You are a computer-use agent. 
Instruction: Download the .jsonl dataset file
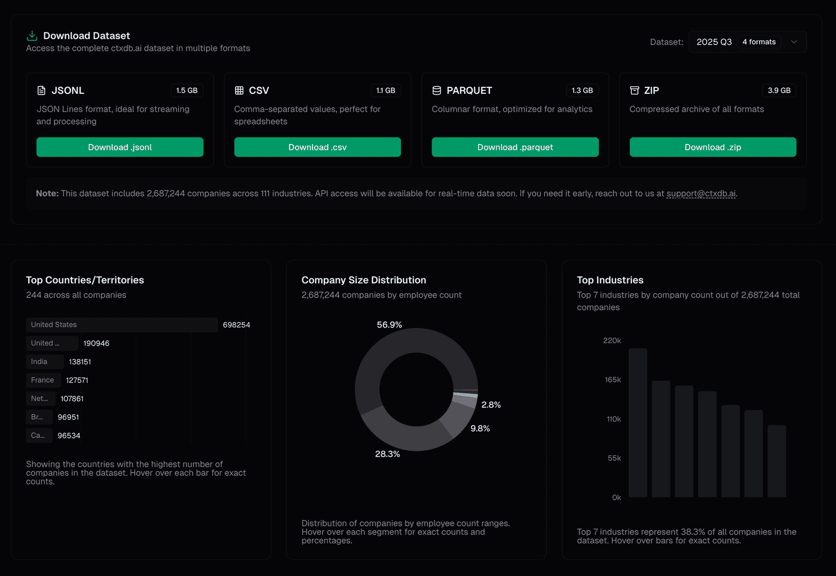(x=120, y=147)
